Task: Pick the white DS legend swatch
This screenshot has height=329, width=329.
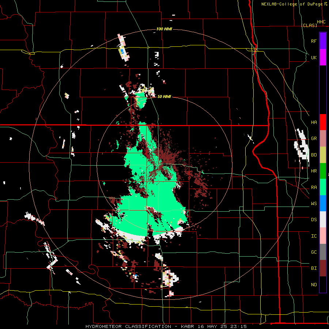Action: point(323,219)
